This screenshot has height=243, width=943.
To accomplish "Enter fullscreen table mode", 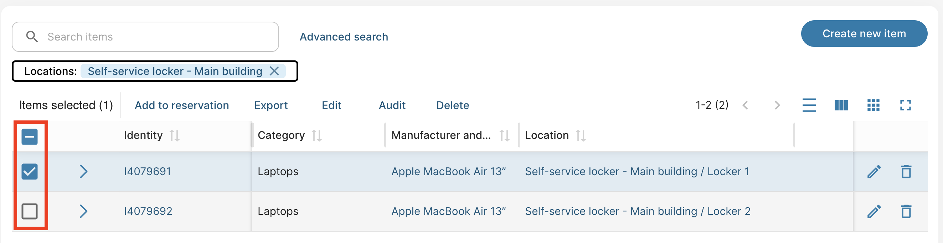I will pyautogui.click(x=905, y=106).
